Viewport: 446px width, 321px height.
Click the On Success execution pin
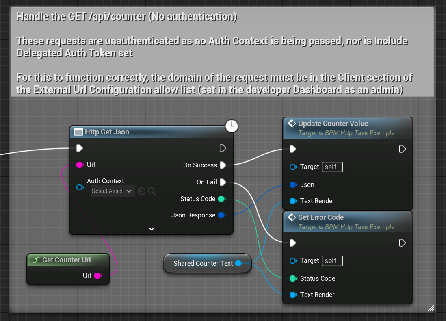coord(223,165)
